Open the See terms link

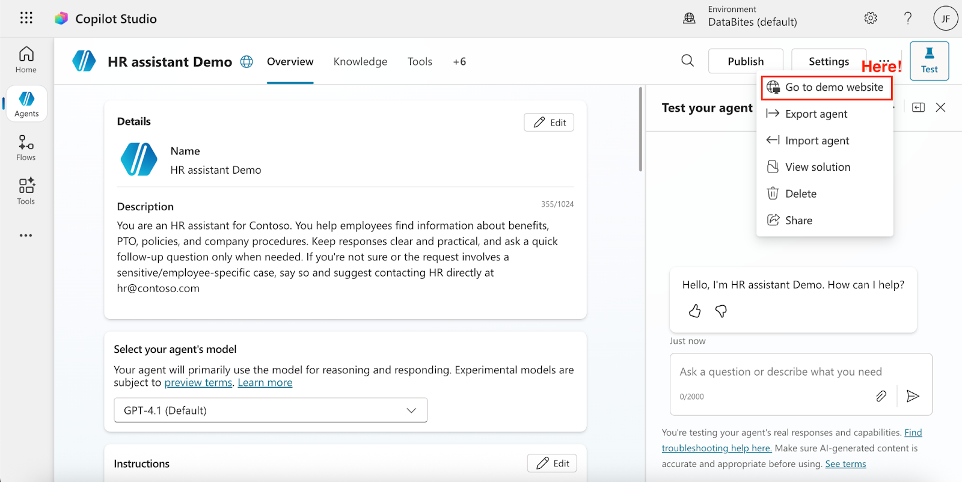coord(845,464)
